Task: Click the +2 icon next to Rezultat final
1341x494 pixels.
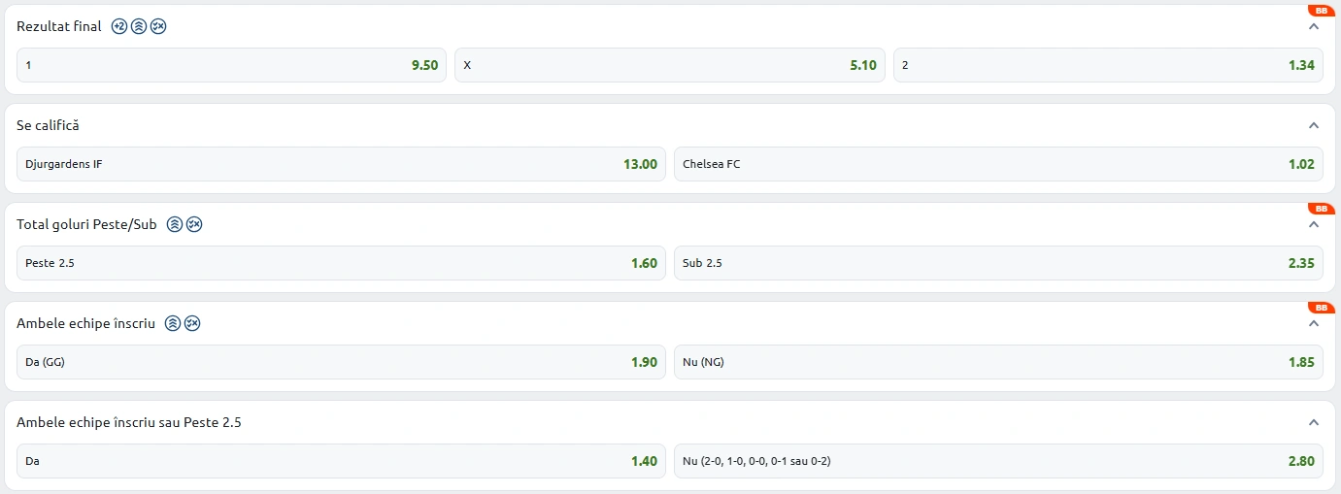Action: click(119, 26)
